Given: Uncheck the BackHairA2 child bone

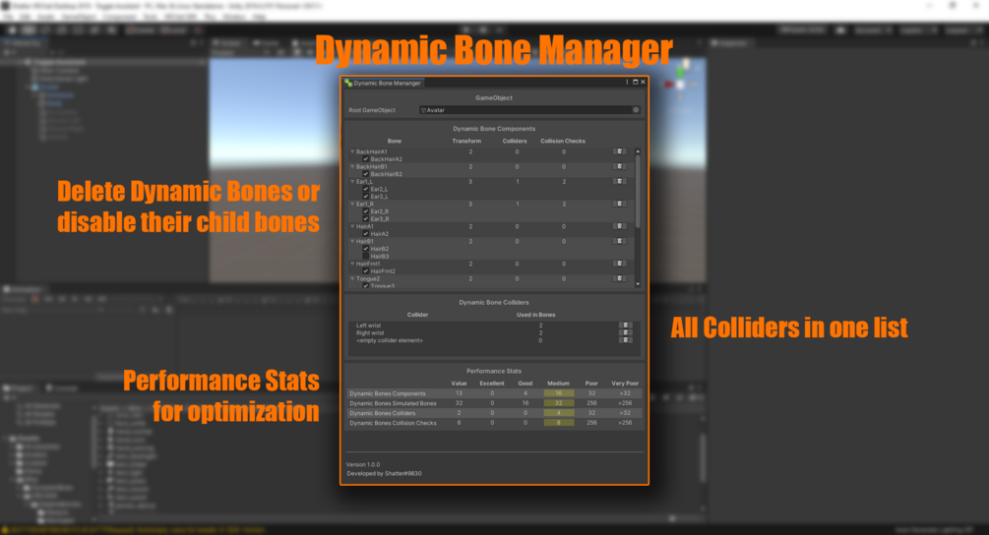Looking at the screenshot, I should [x=366, y=159].
